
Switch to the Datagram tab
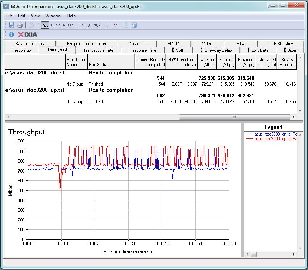[x=137, y=43]
